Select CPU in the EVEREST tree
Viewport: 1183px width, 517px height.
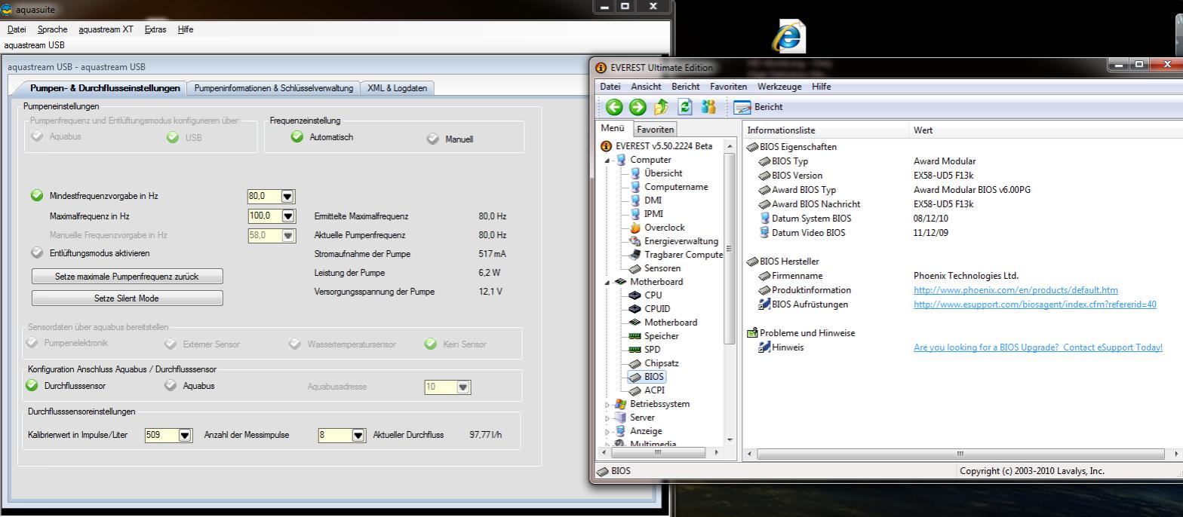[653, 295]
